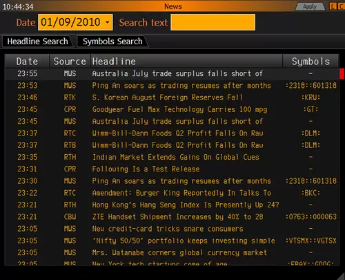Image resolution: width=345 pixels, height=280 pixels.
Task: Click the Date field showing 01/09/2010
Action: pyautogui.click(x=75, y=22)
